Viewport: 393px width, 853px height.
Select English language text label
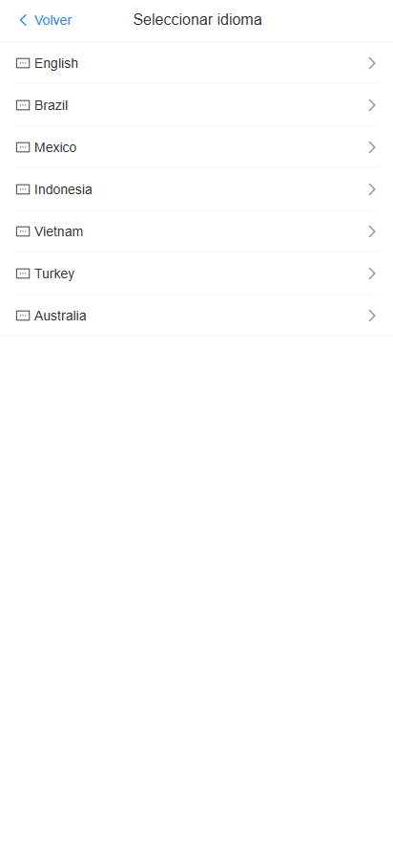tap(56, 64)
